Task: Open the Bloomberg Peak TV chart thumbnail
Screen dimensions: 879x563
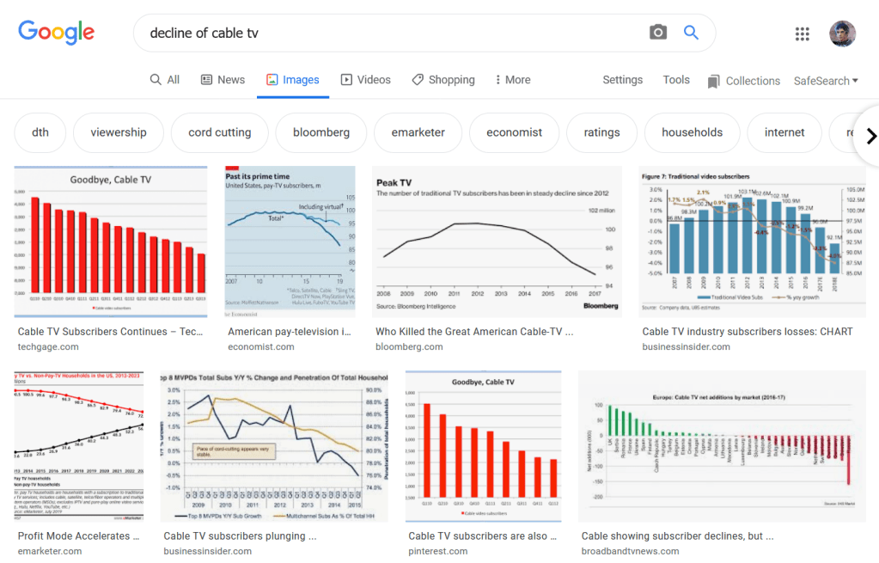Action: click(497, 242)
